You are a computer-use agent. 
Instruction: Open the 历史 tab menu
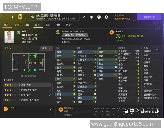69,25
